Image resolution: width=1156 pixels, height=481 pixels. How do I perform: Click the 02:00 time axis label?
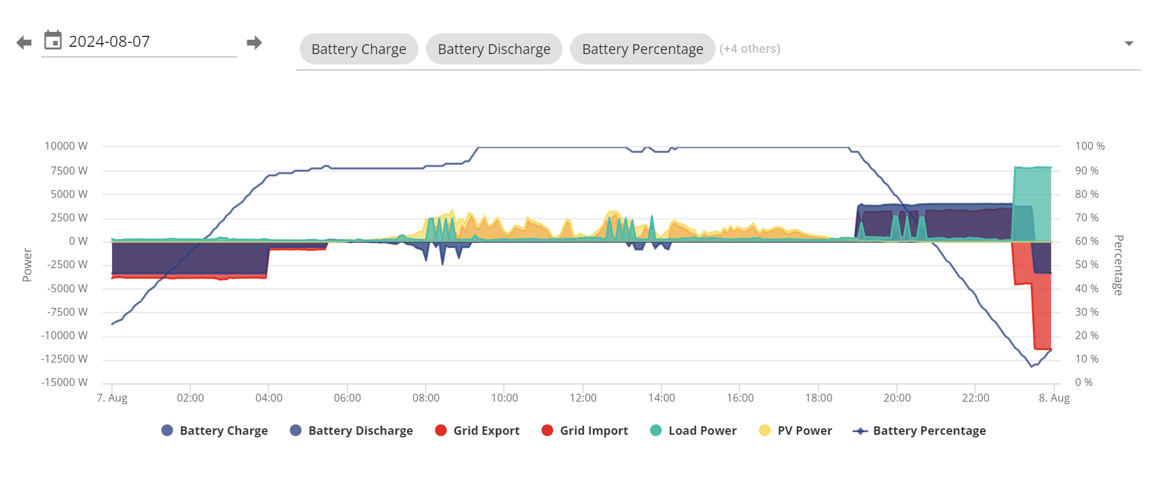coord(190,398)
